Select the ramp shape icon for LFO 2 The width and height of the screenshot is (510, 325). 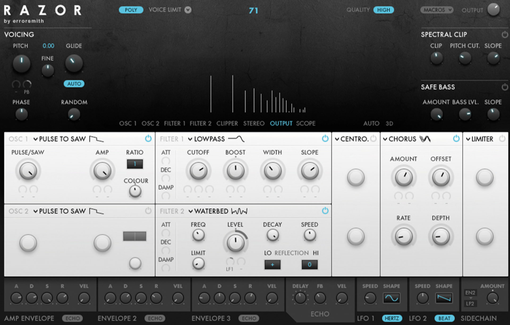(x=444, y=298)
